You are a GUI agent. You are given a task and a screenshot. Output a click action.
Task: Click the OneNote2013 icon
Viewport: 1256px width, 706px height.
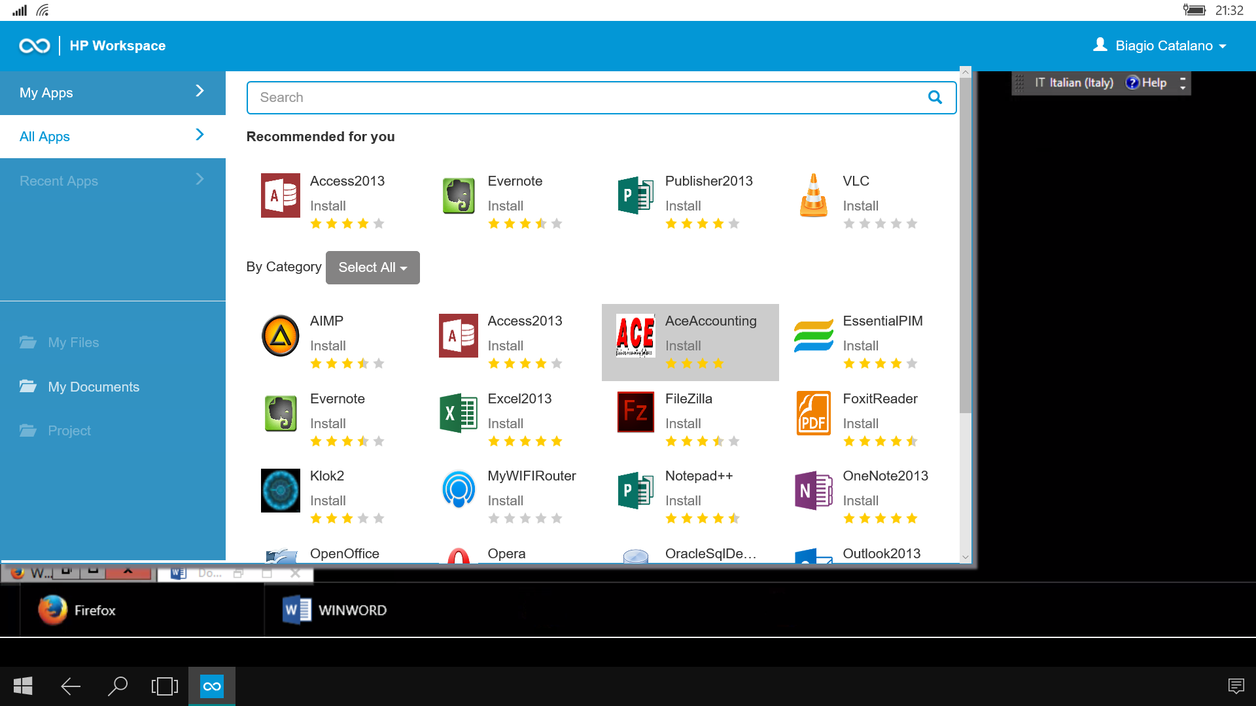pyautogui.click(x=813, y=490)
